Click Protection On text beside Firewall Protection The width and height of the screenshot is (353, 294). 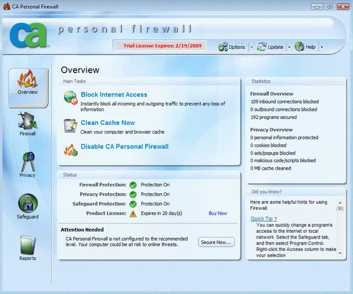pos(155,184)
